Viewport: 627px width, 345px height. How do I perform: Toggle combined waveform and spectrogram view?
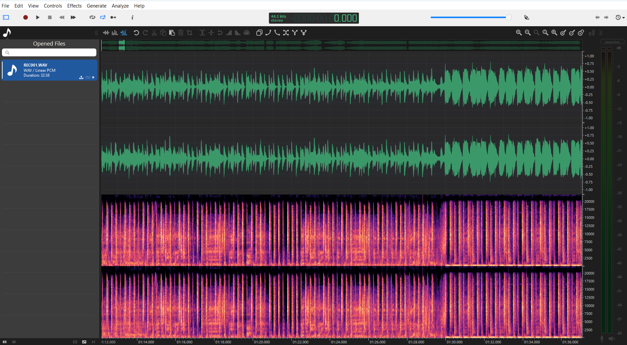click(124, 33)
